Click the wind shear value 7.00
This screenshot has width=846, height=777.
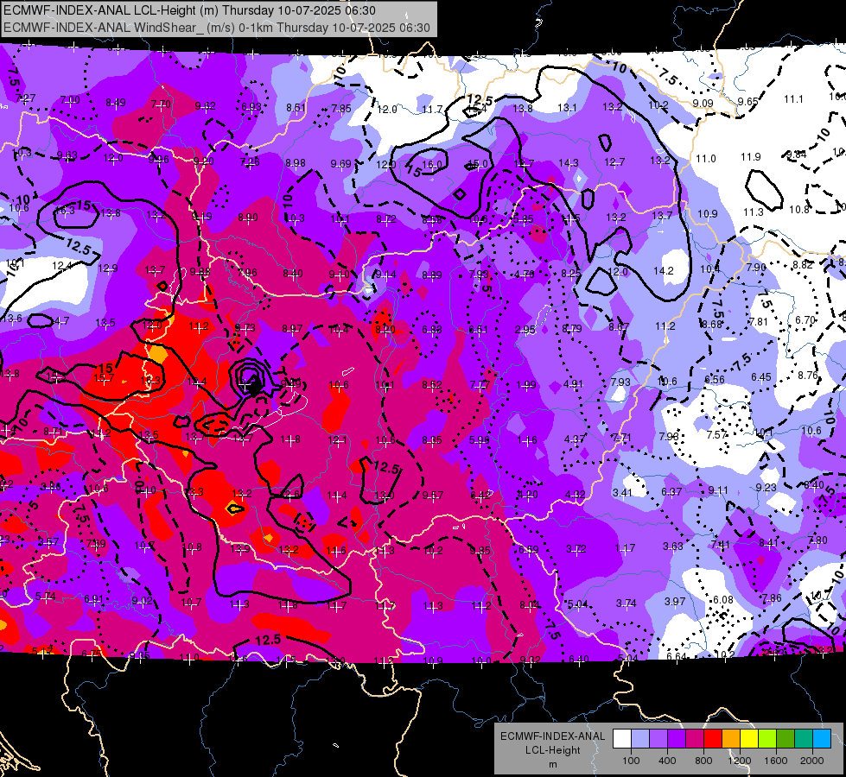coord(70,100)
